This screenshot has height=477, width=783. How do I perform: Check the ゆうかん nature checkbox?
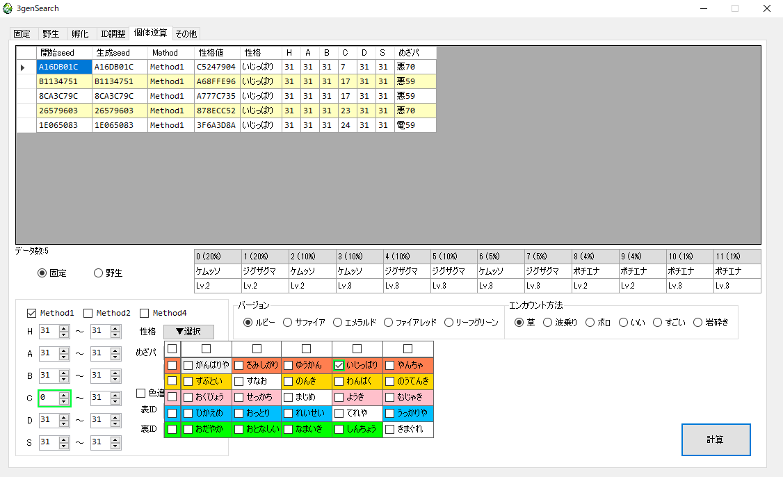click(x=288, y=366)
